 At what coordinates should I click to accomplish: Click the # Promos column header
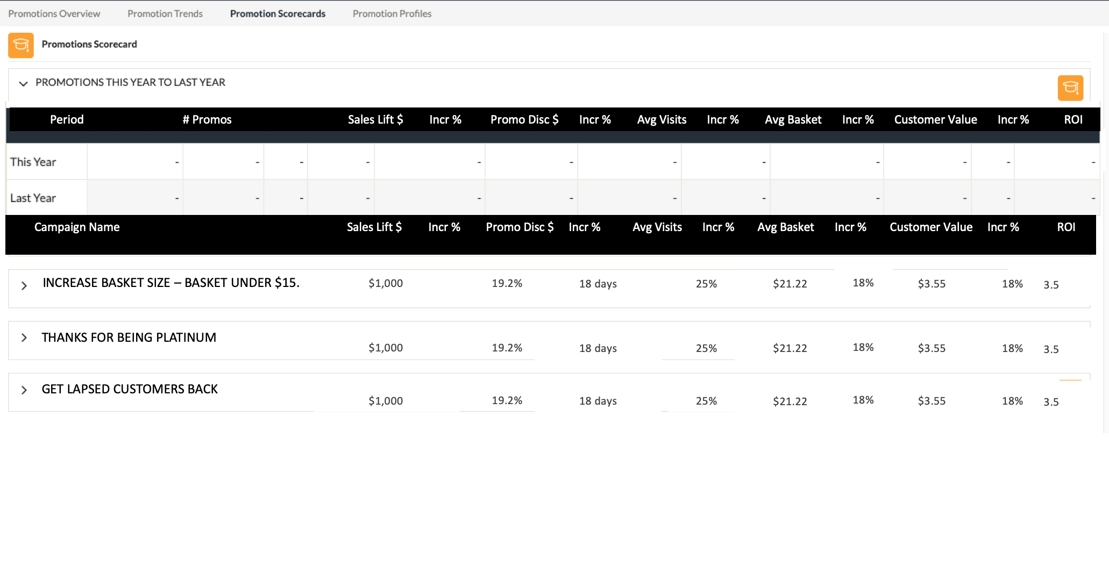pyautogui.click(x=207, y=119)
